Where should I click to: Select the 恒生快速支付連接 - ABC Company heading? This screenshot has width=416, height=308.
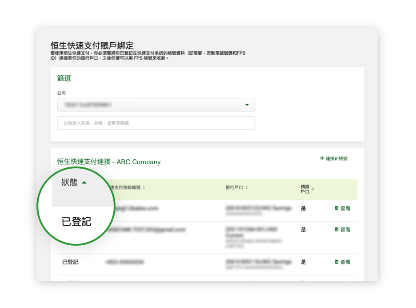pos(109,162)
